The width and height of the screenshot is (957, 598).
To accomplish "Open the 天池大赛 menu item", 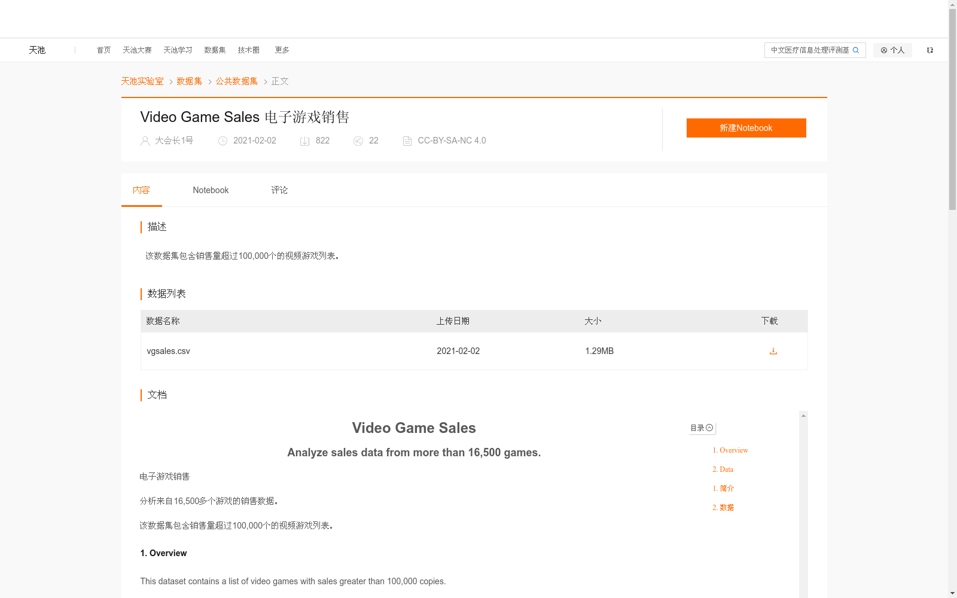I will [x=137, y=50].
